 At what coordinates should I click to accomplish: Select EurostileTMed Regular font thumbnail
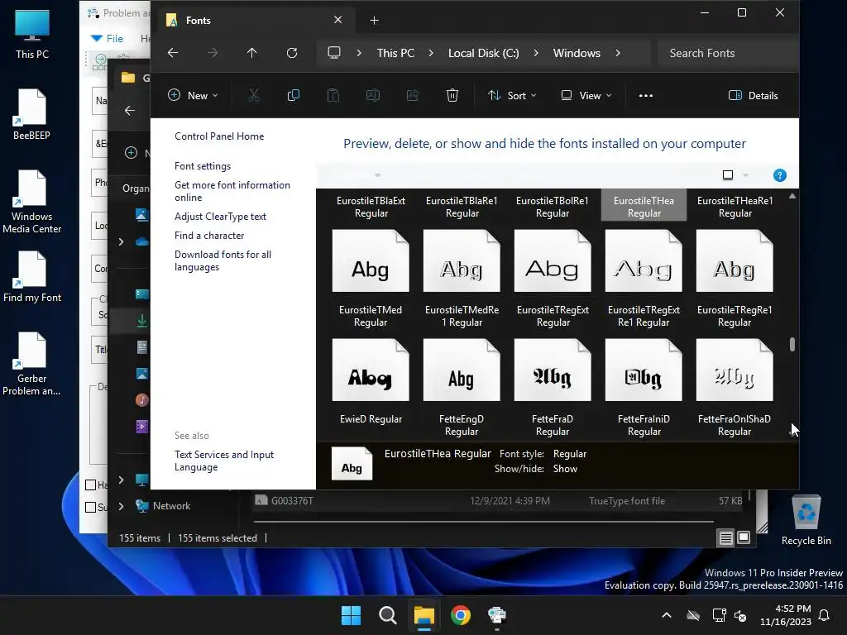(x=371, y=260)
